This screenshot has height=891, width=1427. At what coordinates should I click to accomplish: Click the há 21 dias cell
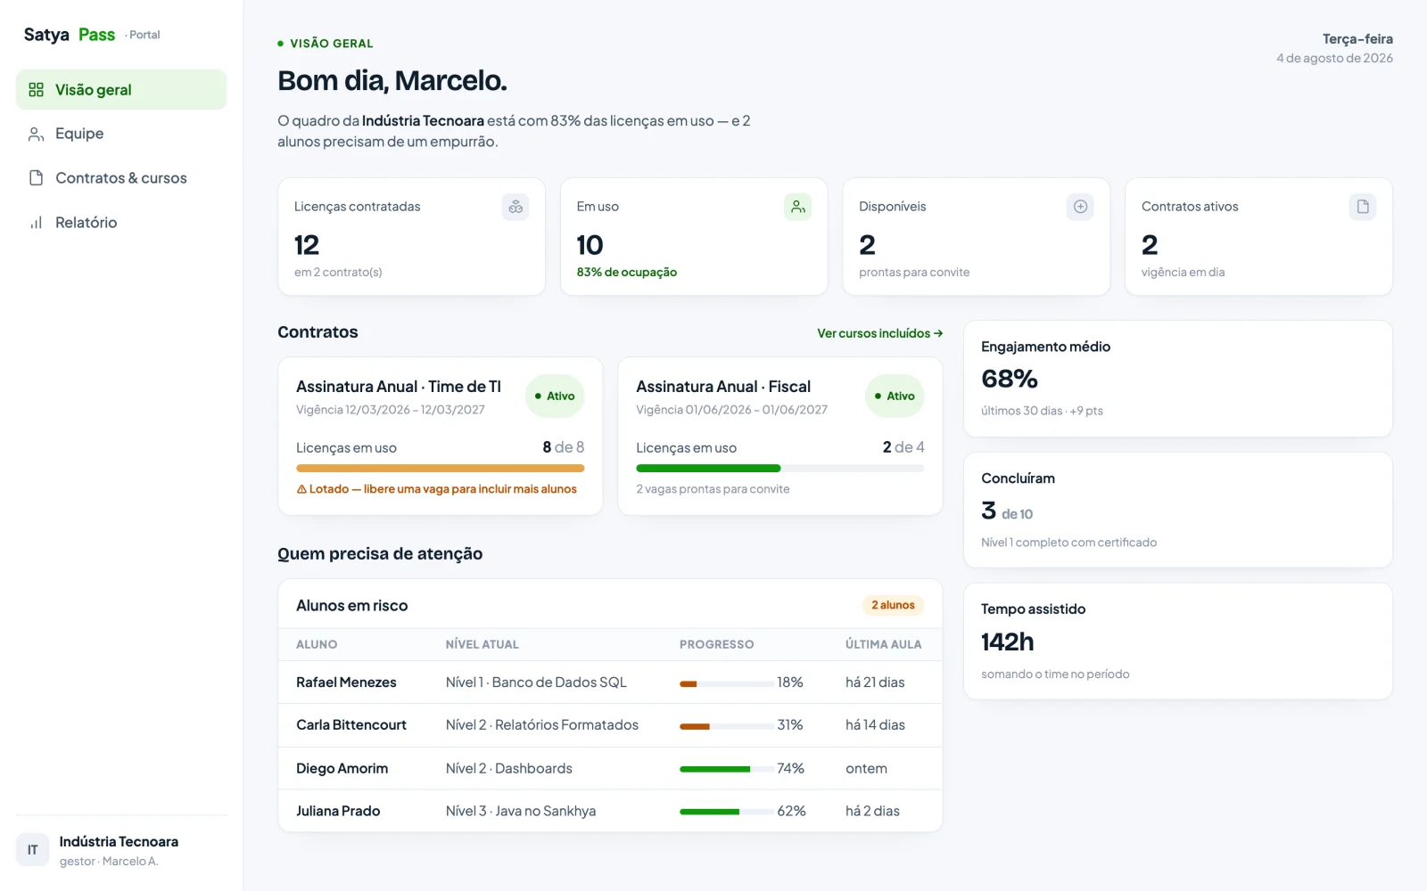click(875, 683)
